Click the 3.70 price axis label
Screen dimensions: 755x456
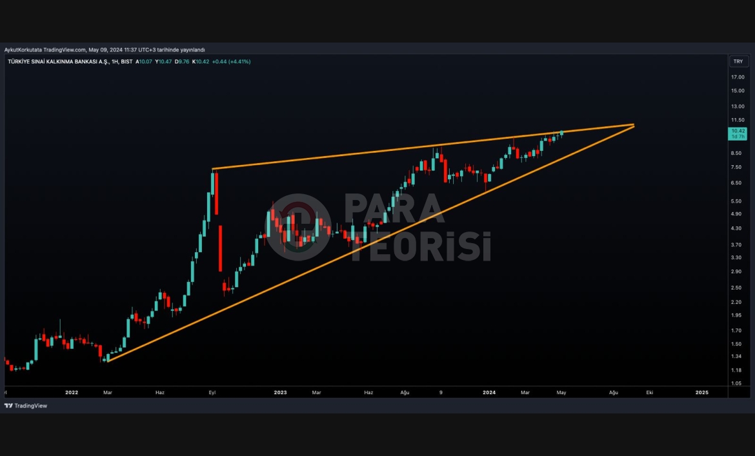coord(736,245)
